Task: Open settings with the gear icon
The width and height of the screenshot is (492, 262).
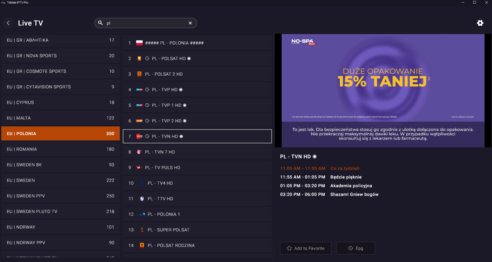Action: click(480, 23)
